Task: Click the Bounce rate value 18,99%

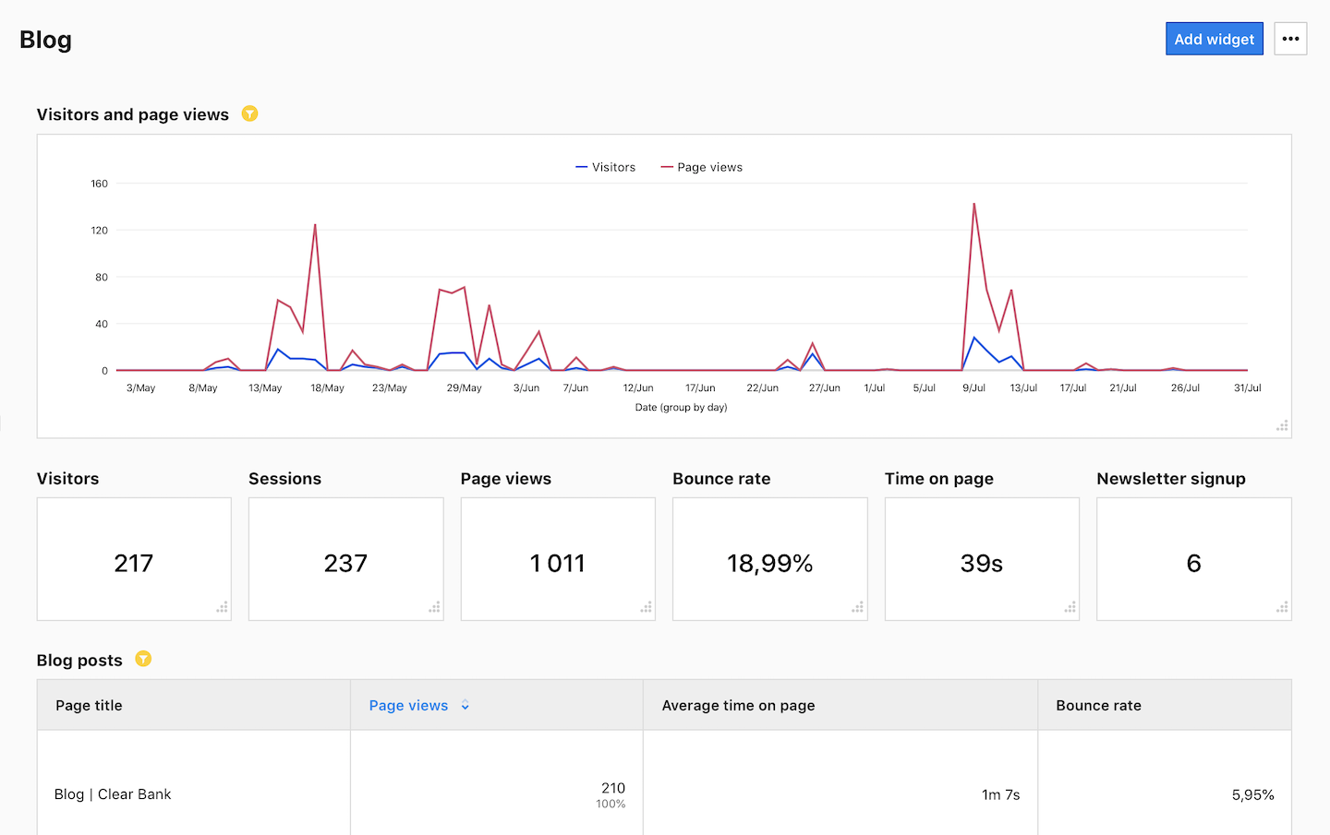Action: point(769,563)
